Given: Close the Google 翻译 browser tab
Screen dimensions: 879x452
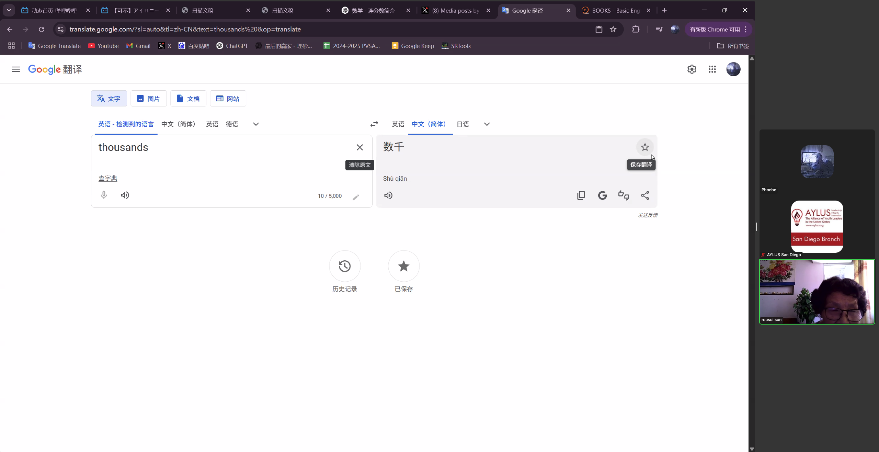Looking at the screenshot, I should coord(568,10).
